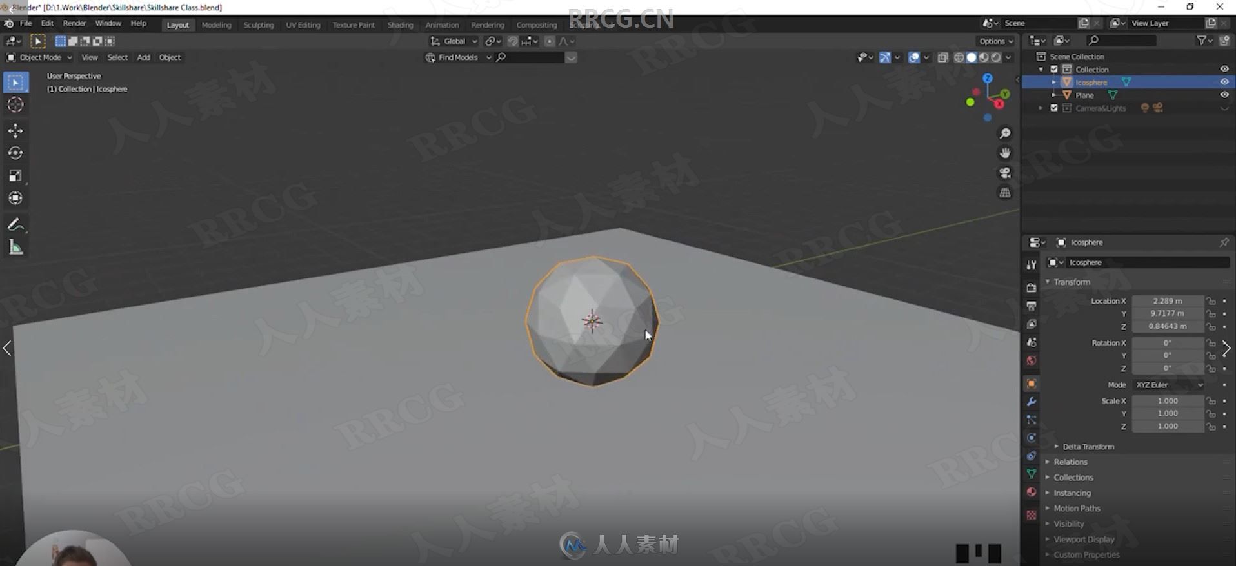Click the pan view hand icon
This screenshot has width=1236, height=566.
point(1005,153)
